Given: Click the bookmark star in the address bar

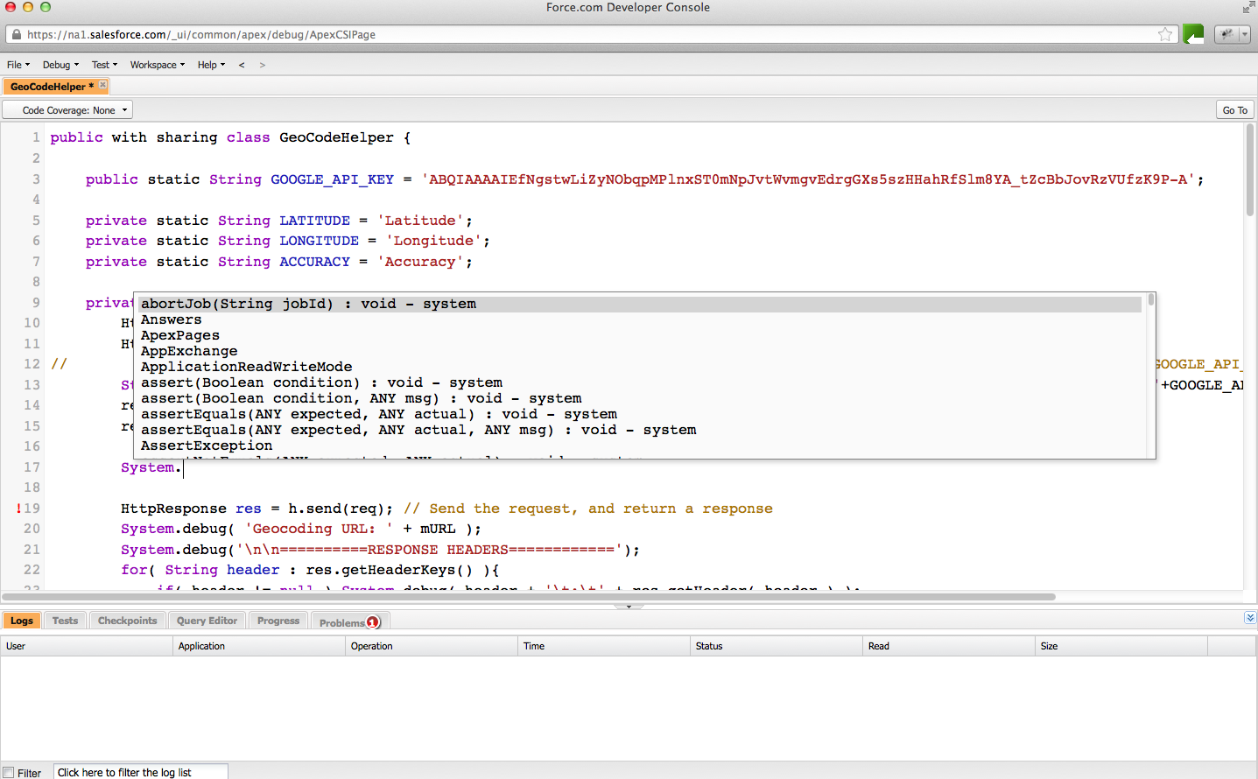Looking at the screenshot, I should (x=1165, y=34).
